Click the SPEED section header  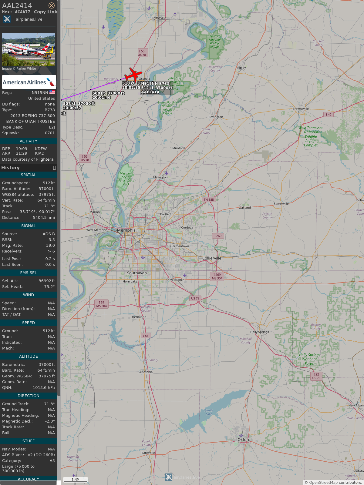click(29, 323)
